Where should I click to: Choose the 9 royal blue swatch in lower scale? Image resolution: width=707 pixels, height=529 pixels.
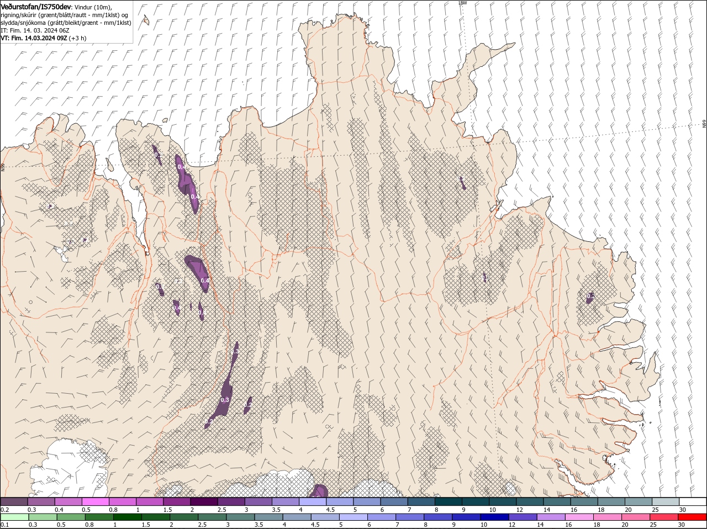pyautogui.click(x=466, y=517)
